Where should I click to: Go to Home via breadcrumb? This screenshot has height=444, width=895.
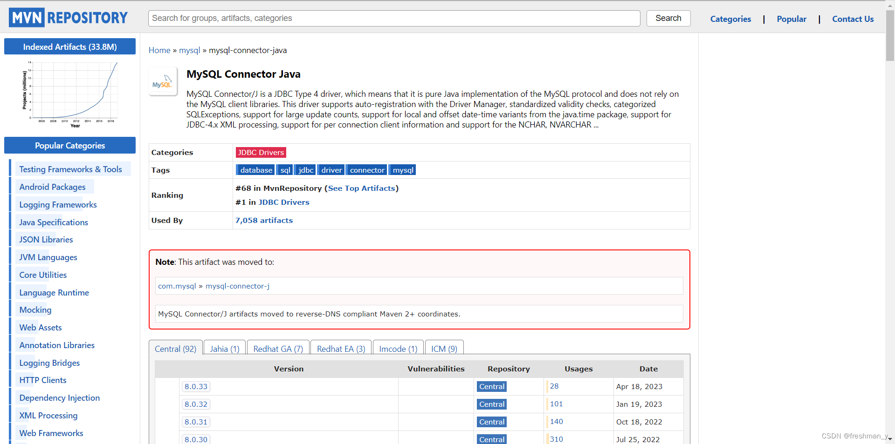pyautogui.click(x=159, y=50)
